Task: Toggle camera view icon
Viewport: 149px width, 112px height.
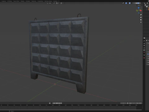Action: (141, 20)
